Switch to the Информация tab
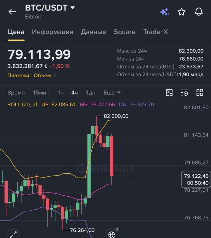The height and width of the screenshot is (238, 211). tap(52, 32)
